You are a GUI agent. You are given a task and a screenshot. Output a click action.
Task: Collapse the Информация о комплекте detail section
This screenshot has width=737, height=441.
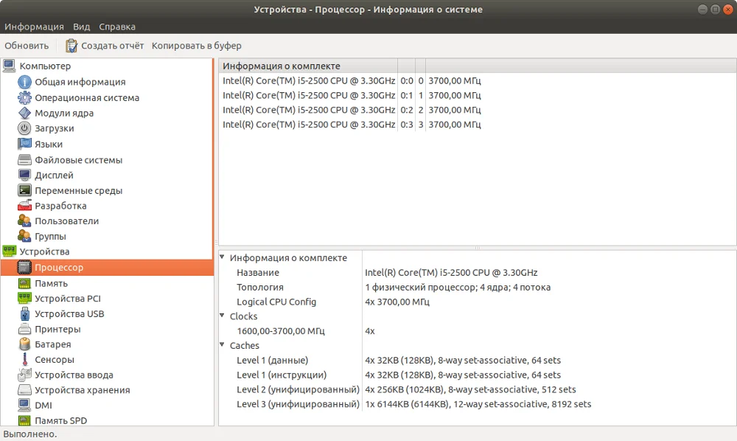(x=222, y=257)
